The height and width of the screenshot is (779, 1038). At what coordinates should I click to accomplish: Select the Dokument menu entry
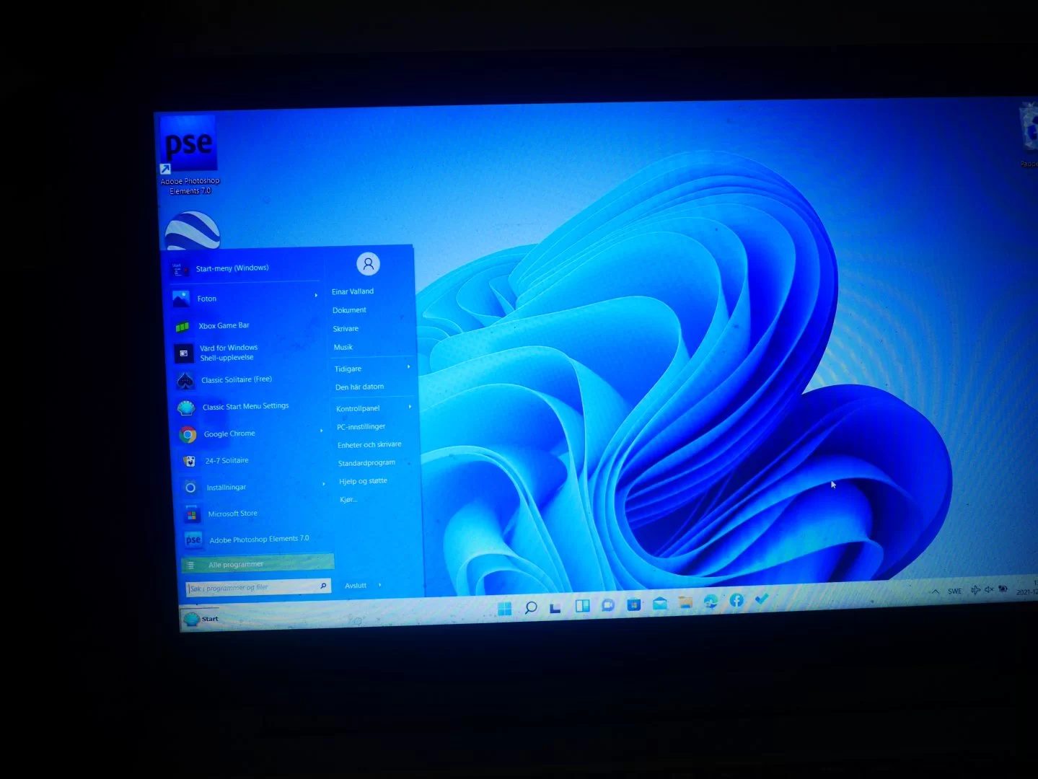point(349,310)
